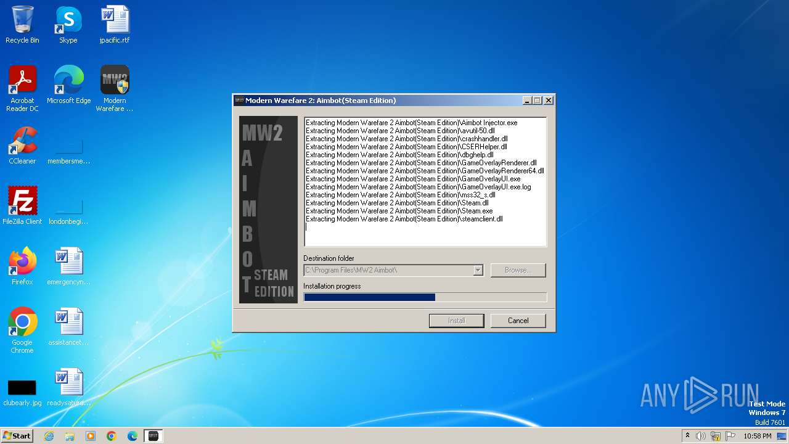This screenshot has height=444, width=789.
Task: Click the disabled Install button
Action: pos(457,321)
